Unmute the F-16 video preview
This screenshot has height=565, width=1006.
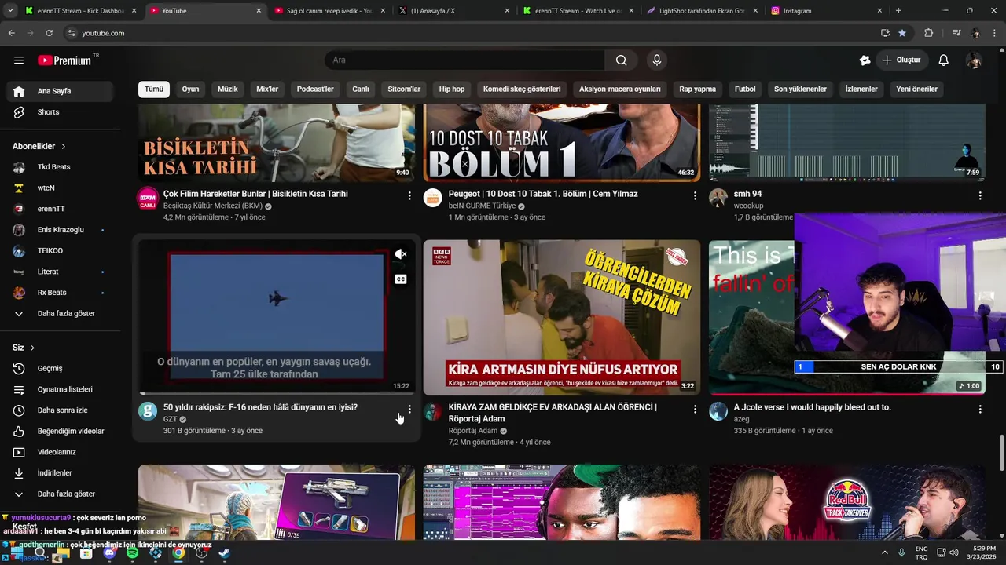coord(401,254)
